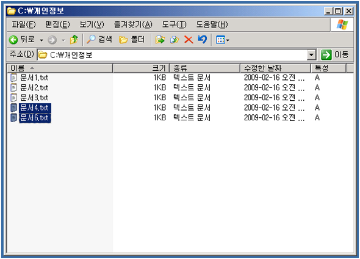Open the 도움말(H) menu
This screenshot has height=259, width=360.
(x=212, y=24)
